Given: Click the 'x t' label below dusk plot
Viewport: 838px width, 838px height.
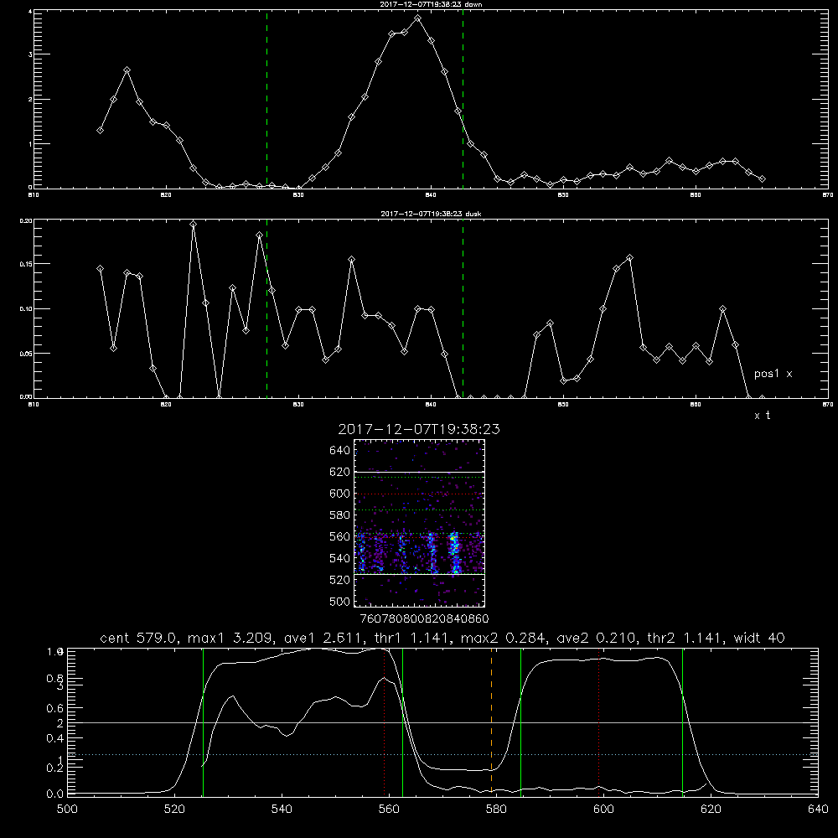Looking at the screenshot, I should pyautogui.click(x=762, y=416).
